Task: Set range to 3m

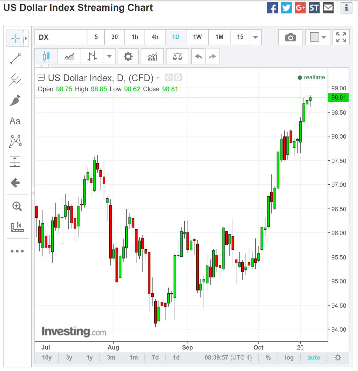Action: point(111,357)
